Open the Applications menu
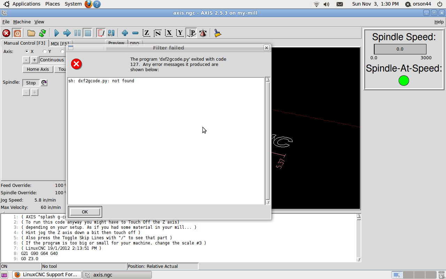This screenshot has height=279, width=446. (26, 4)
